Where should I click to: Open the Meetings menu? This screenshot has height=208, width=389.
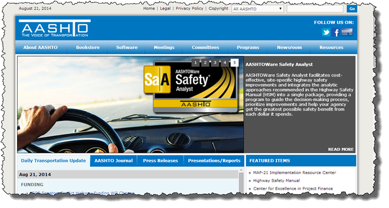point(164,47)
